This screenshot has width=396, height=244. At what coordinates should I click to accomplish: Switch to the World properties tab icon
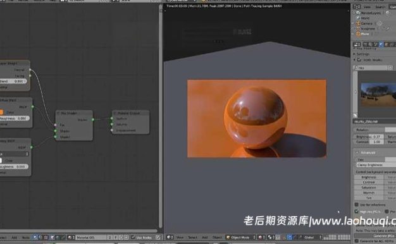(381, 44)
